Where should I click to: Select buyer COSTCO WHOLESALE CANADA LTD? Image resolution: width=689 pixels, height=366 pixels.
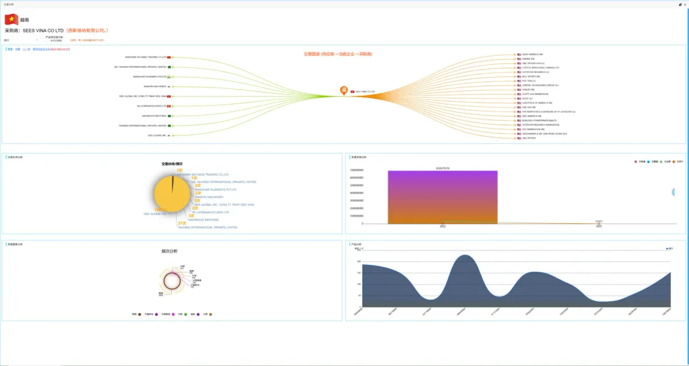tap(541, 67)
